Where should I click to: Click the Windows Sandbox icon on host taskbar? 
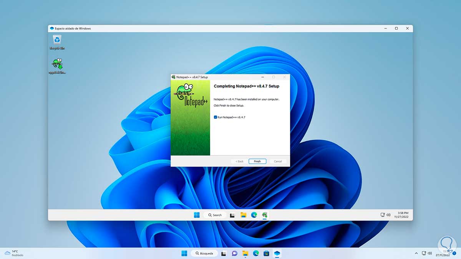[277, 253]
